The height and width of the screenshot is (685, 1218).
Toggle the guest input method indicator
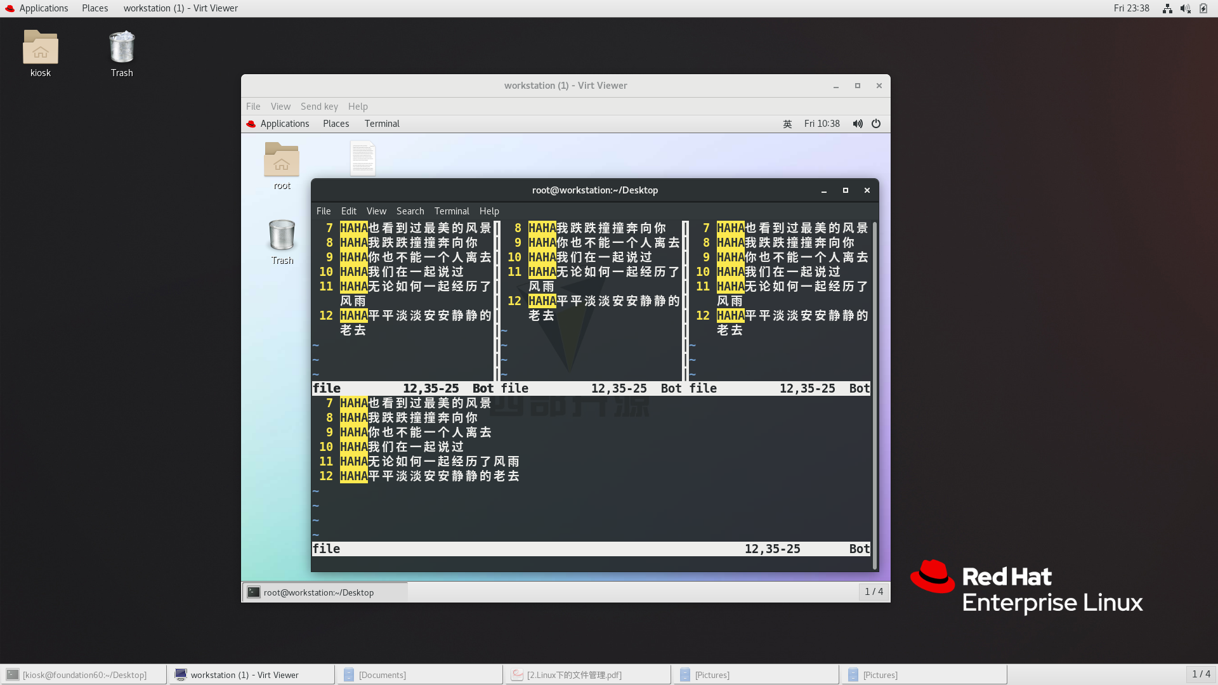click(x=787, y=124)
